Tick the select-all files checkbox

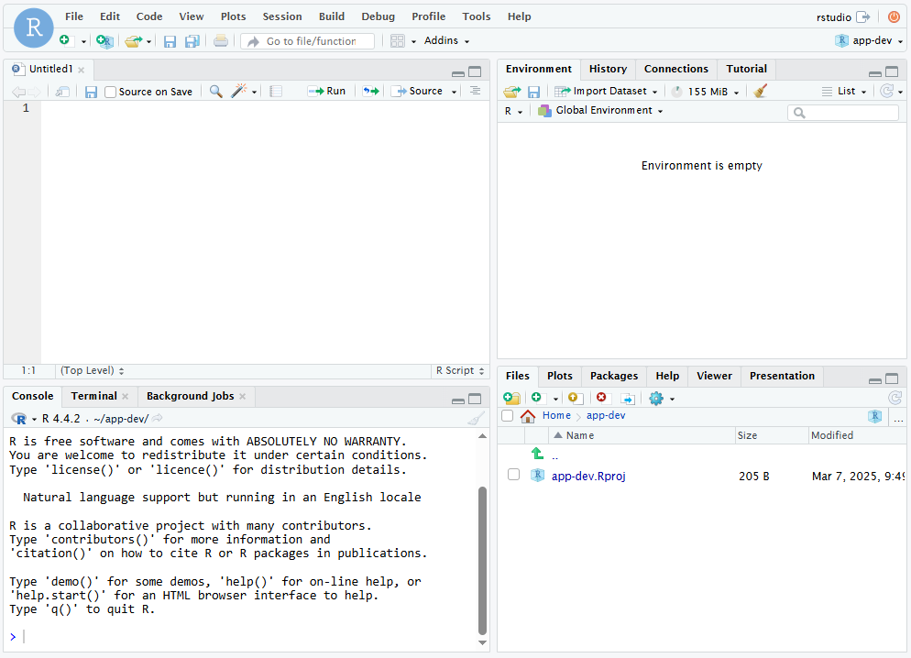click(x=507, y=416)
